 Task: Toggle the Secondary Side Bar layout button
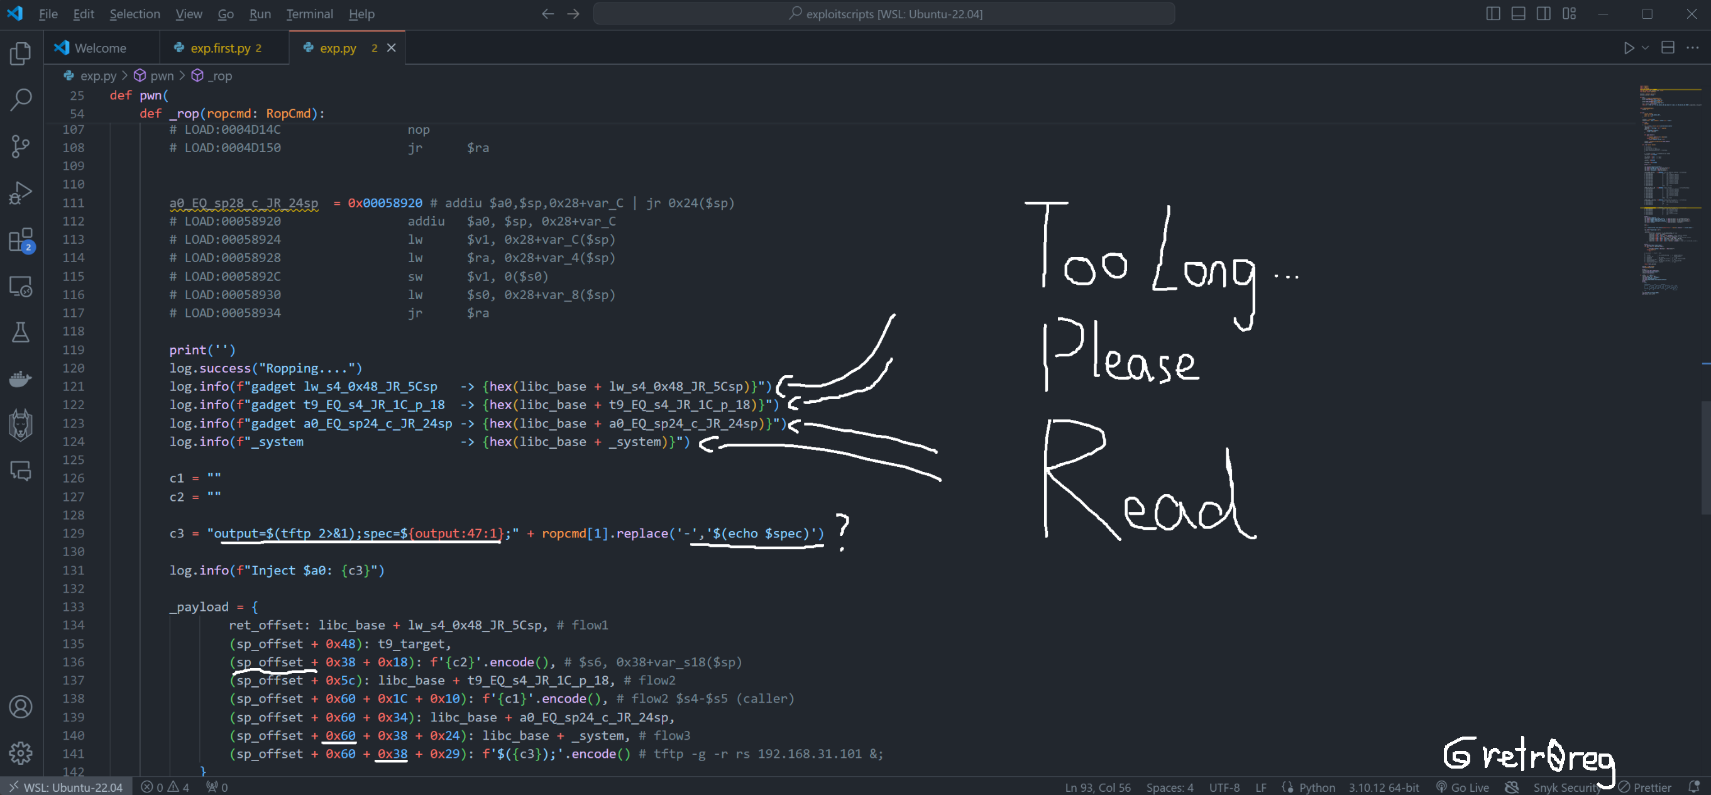point(1543,14)
